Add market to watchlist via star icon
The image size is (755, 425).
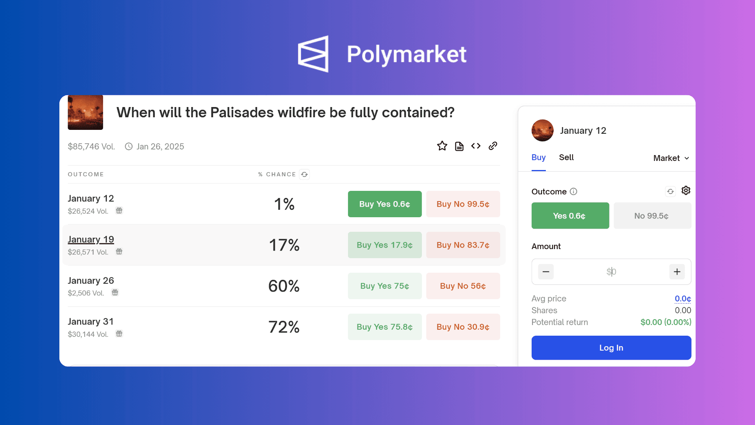point(442,146)
